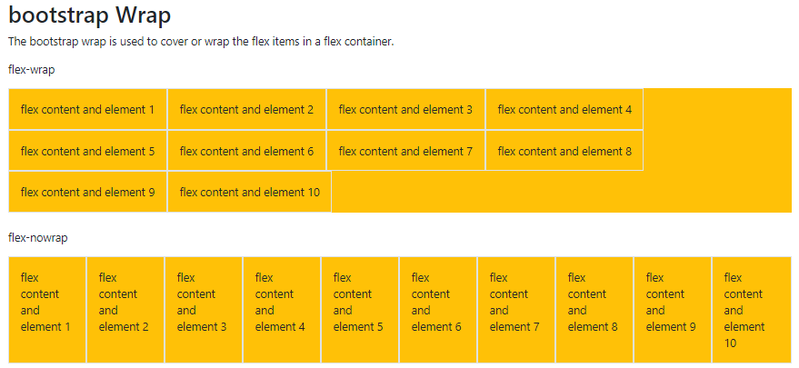Click the "bootstrap Wrap" heading
799x368 pixels.
[x=89, y=15]
